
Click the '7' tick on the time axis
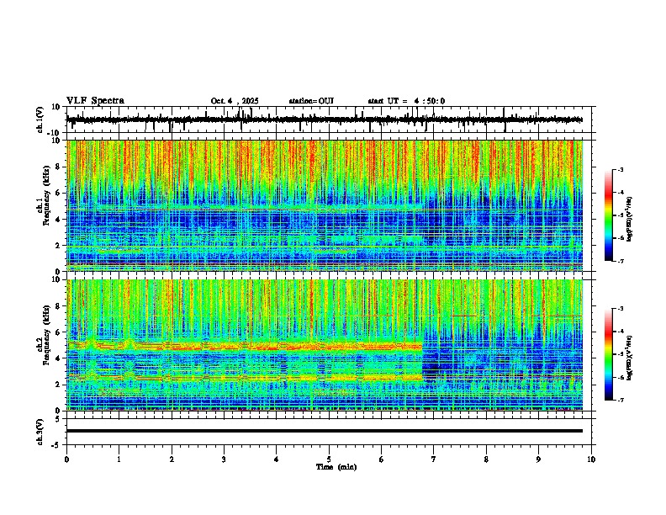(434, 459)
